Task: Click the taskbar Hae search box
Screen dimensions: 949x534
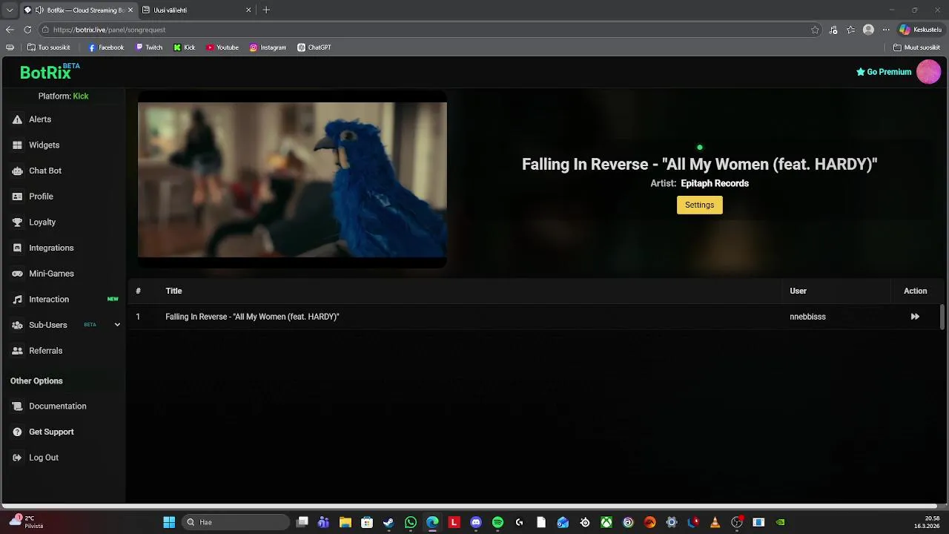Action: pyautogui.click(x=236, y=522)
